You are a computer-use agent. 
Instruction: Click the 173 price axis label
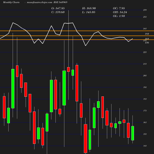click(x=145, y=111)
